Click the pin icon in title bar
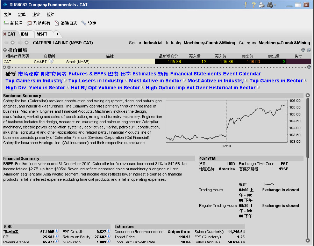 tap(245, 5)
